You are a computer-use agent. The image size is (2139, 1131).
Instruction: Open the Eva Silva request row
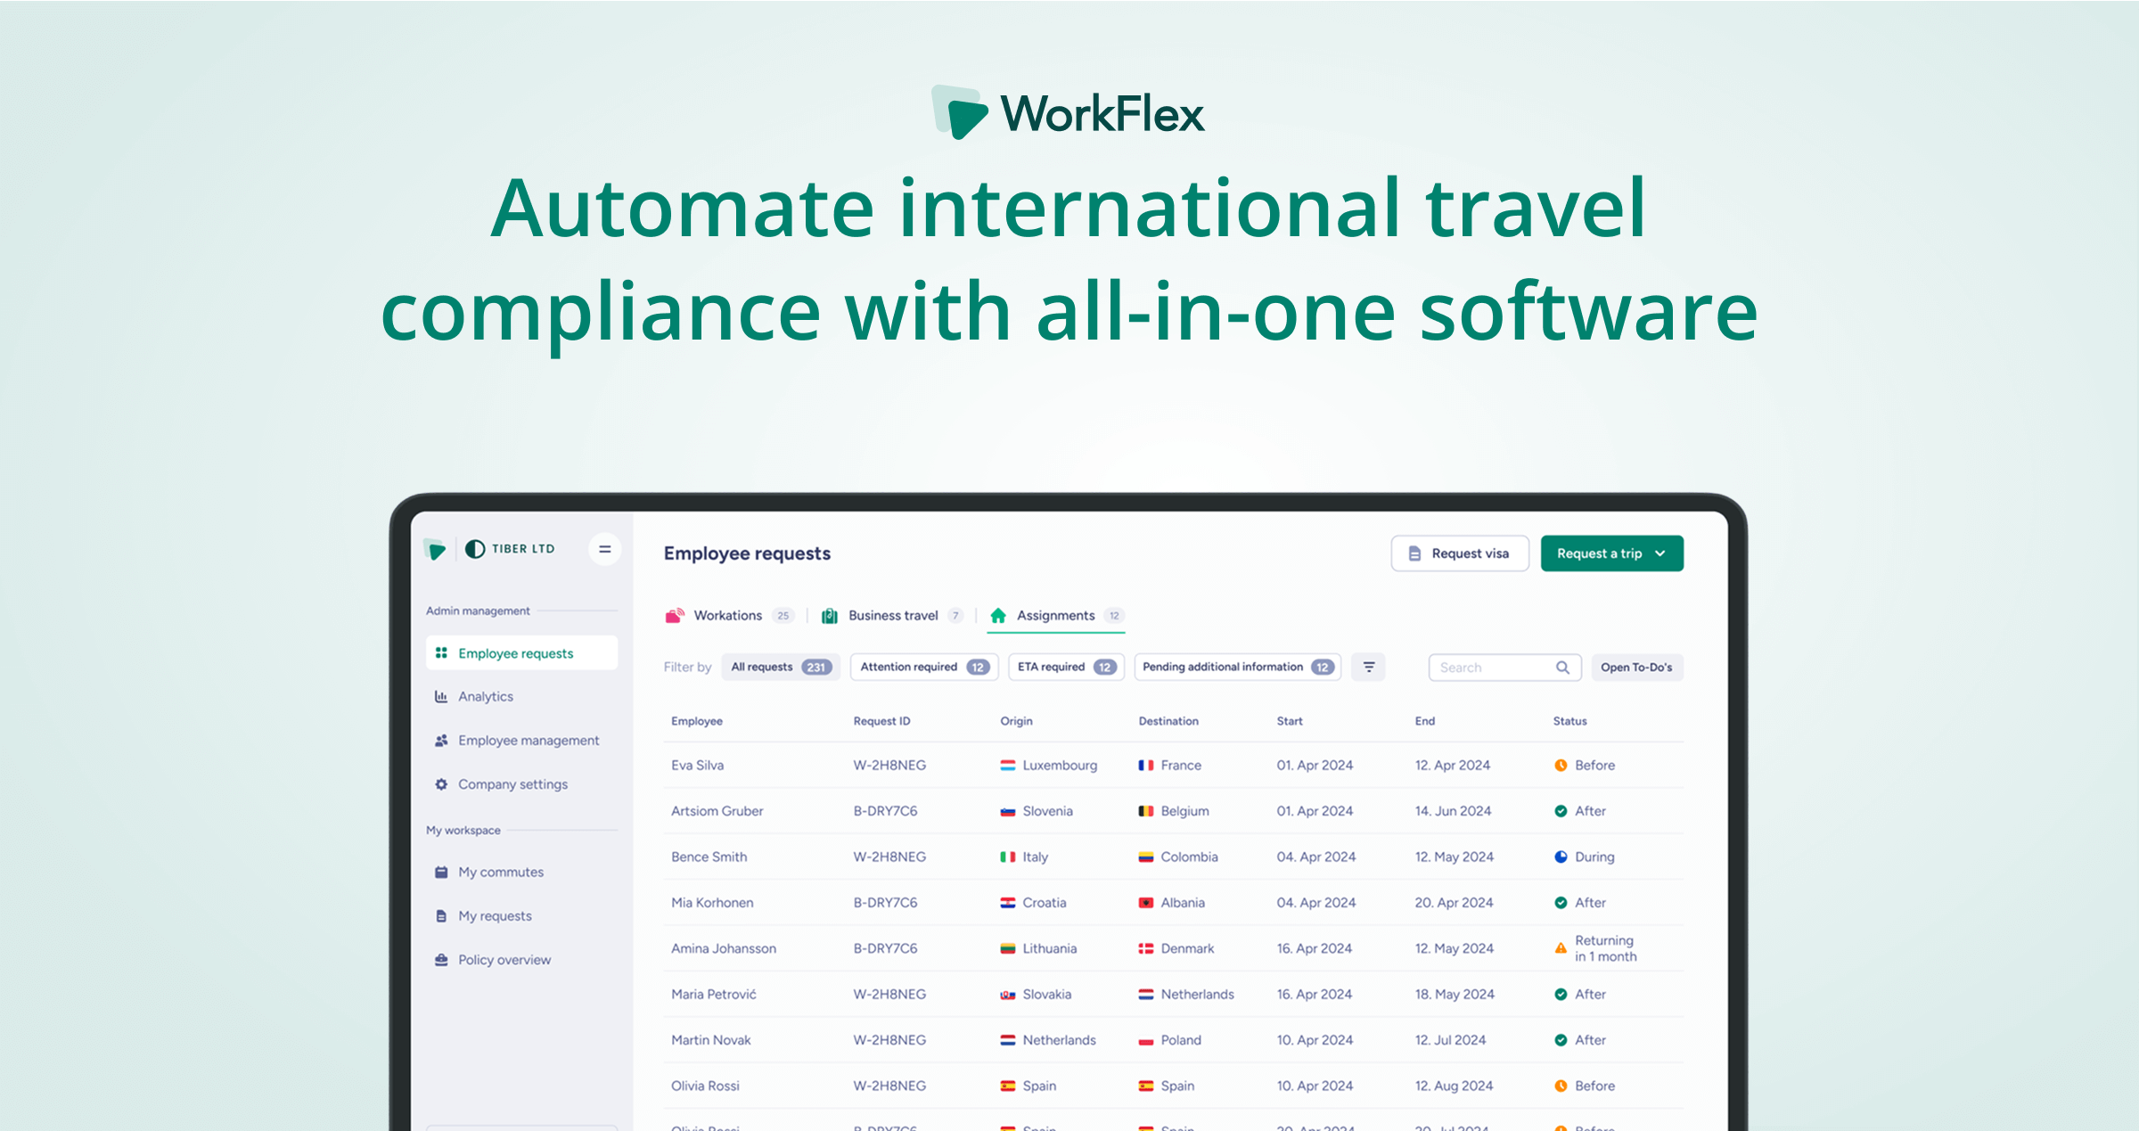point(698,766)
